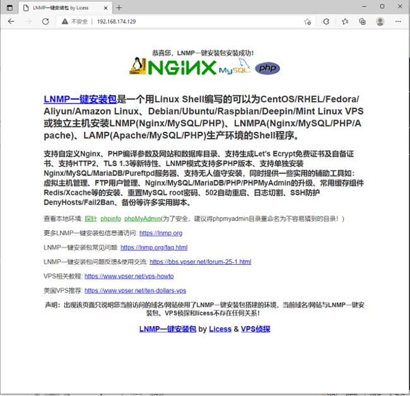Open the tab actions menu icon

click(x=9, y=8)
